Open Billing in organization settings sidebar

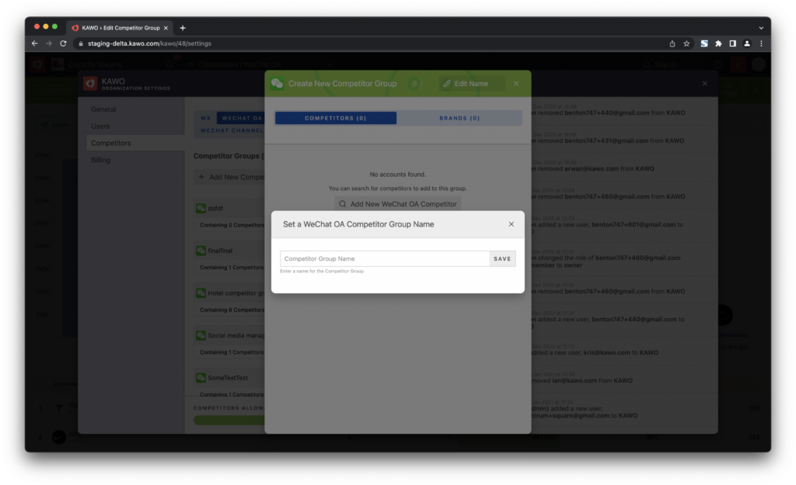tap(100, 160)
